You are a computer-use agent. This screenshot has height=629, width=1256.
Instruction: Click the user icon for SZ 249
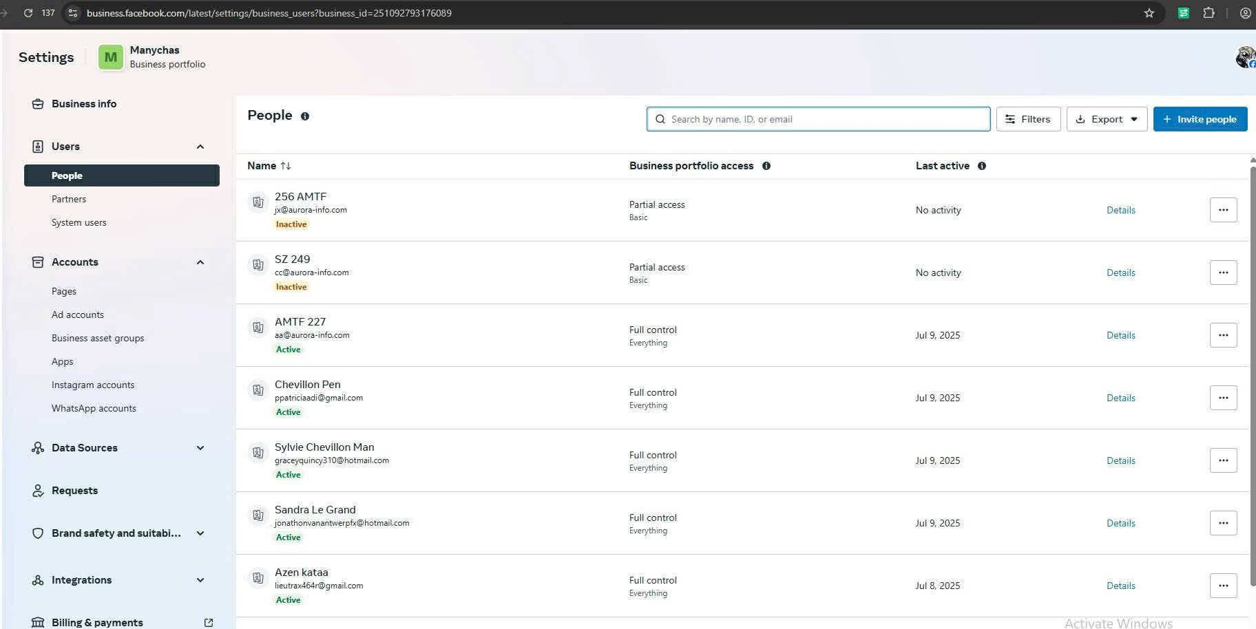click(x=258, y=265)
